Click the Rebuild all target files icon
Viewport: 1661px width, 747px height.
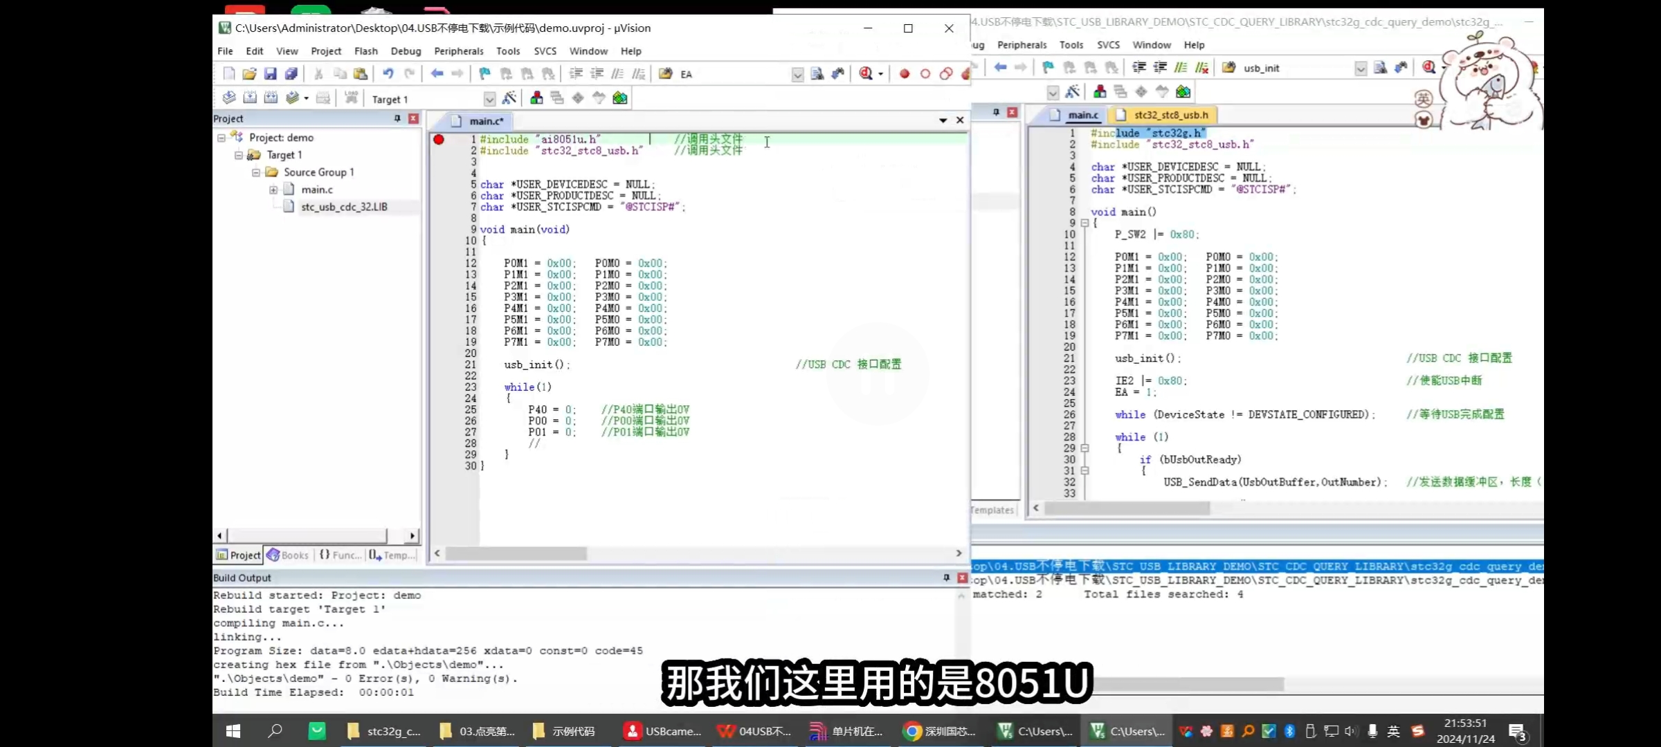pyautogui.click(x=271, y=98)
